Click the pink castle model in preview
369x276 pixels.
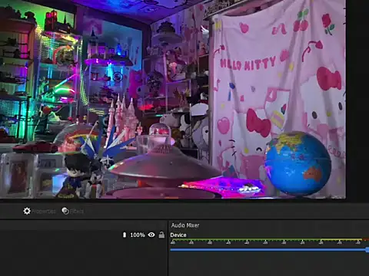click(125, 117)
